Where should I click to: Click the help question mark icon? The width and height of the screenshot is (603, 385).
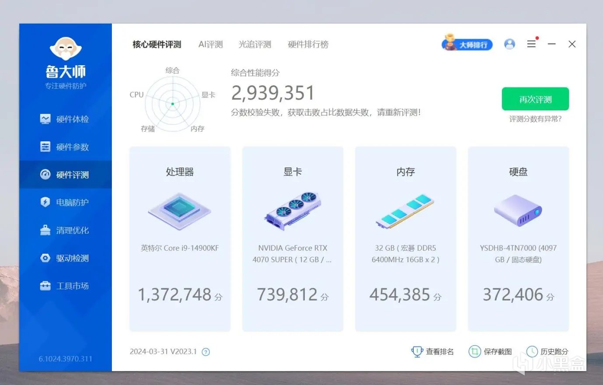(x=206, y=352)
